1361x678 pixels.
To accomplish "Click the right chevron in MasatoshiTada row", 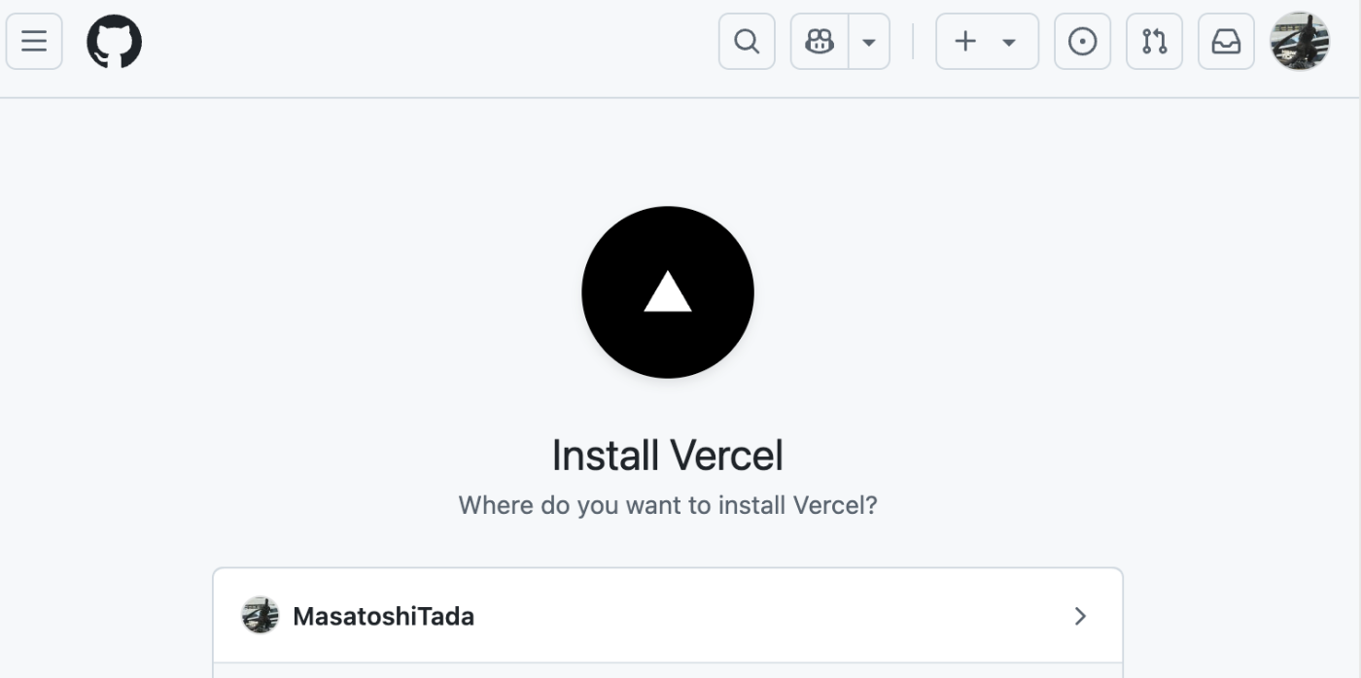I will click(1080, 616).
